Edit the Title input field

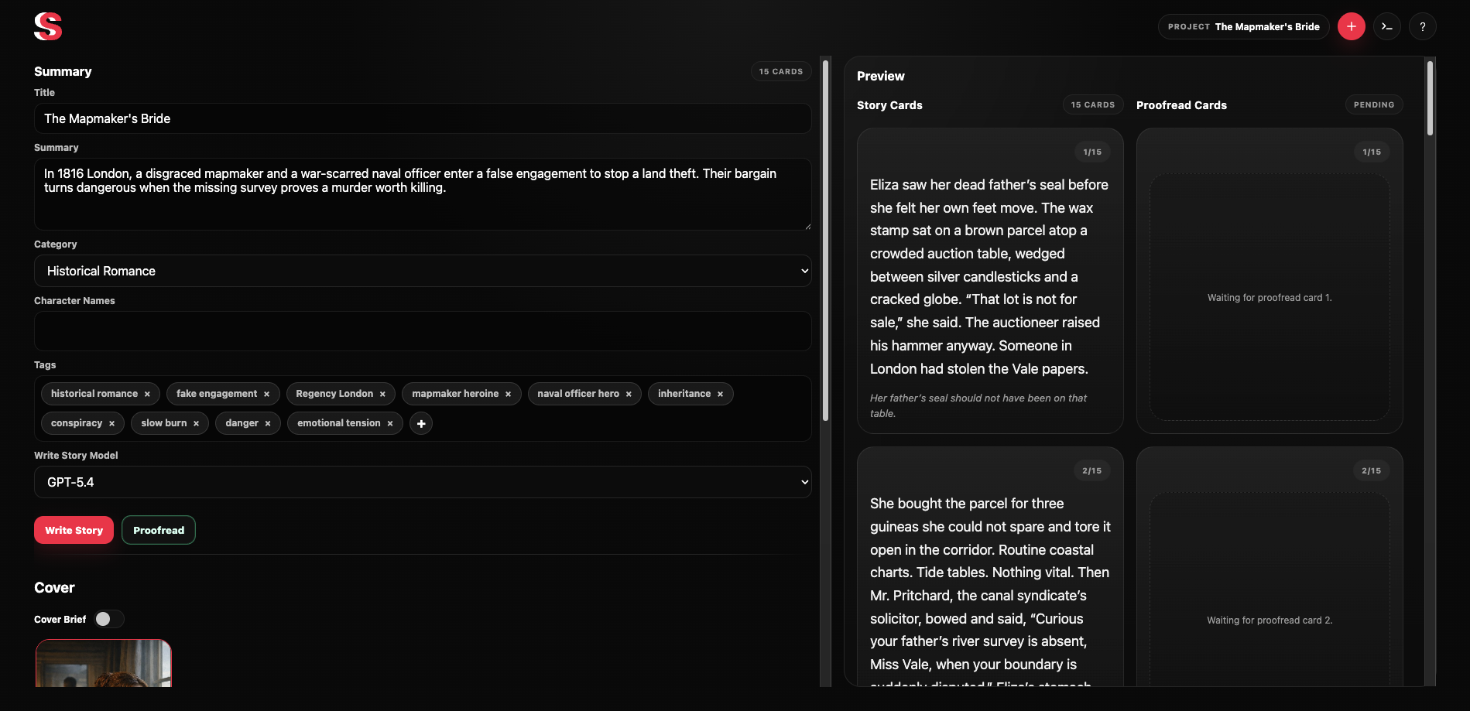[x=423, y=118]
